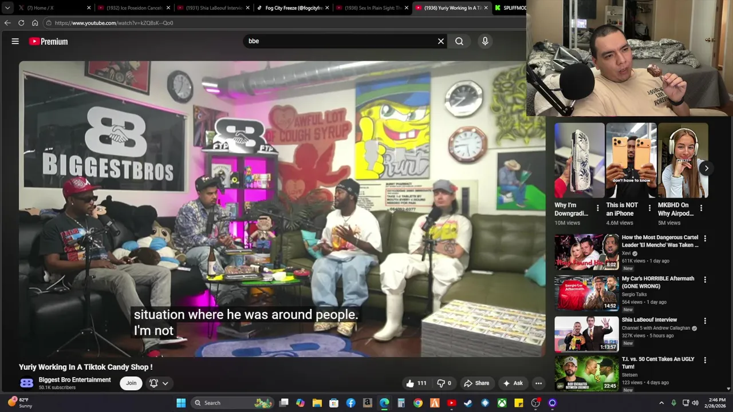Open the Amazon taskbar icon
Screen dimensions: 733x412
[368, 403]
